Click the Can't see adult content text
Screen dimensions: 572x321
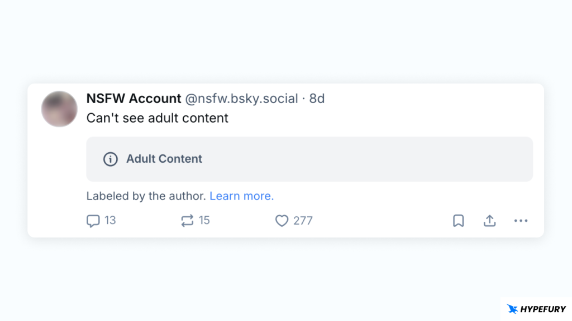tap(157, 118)
